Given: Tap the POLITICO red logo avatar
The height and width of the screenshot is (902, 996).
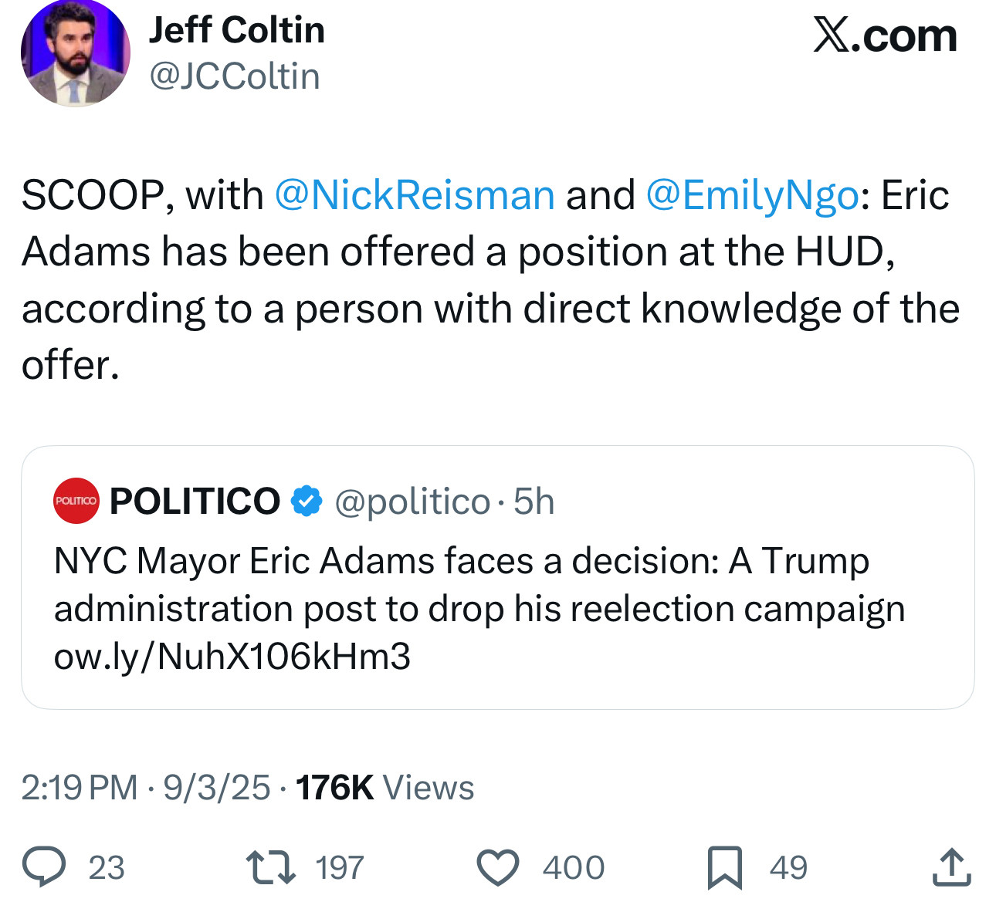Looking at the screenshot, I should click(x=76, y=501).
